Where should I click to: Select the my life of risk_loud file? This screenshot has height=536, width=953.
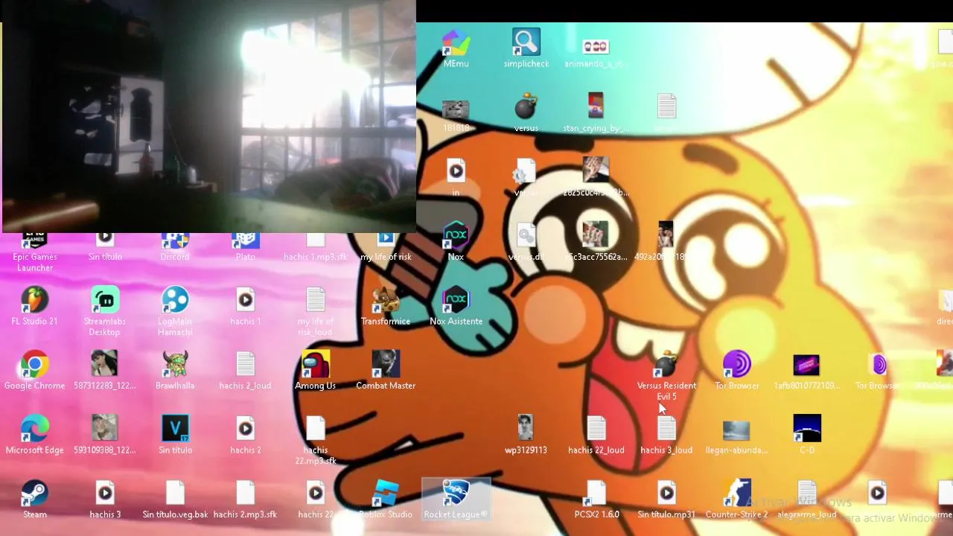[x=316, y=312]
